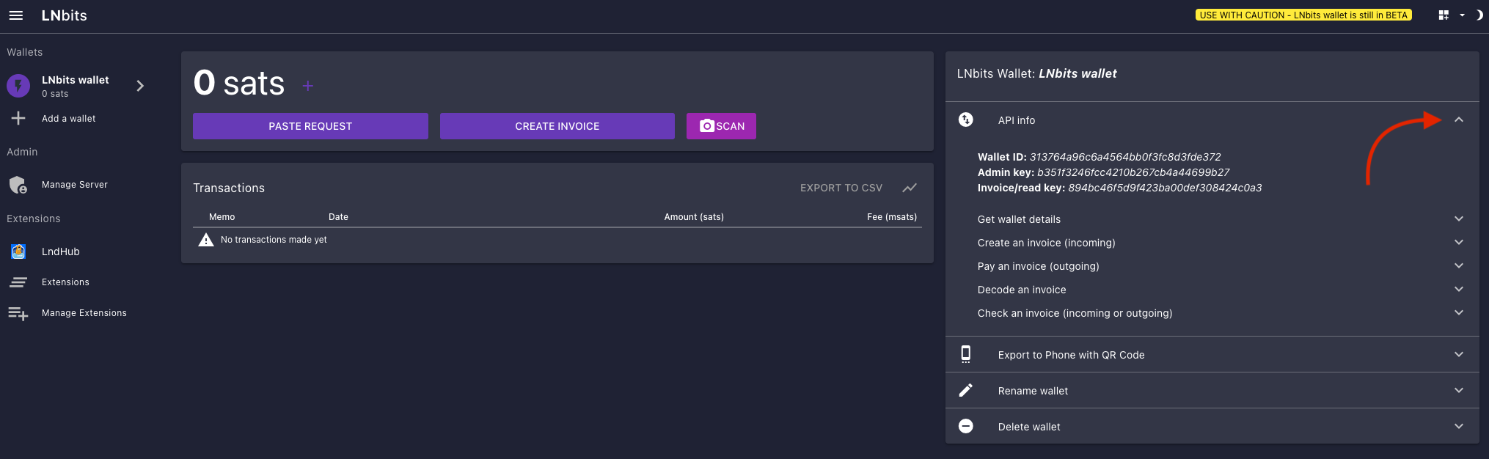Viewport: 1489px width, 459px height.
Task: Expand Get wallet details
Action: pyautogui.click(x=1458, y=219)
